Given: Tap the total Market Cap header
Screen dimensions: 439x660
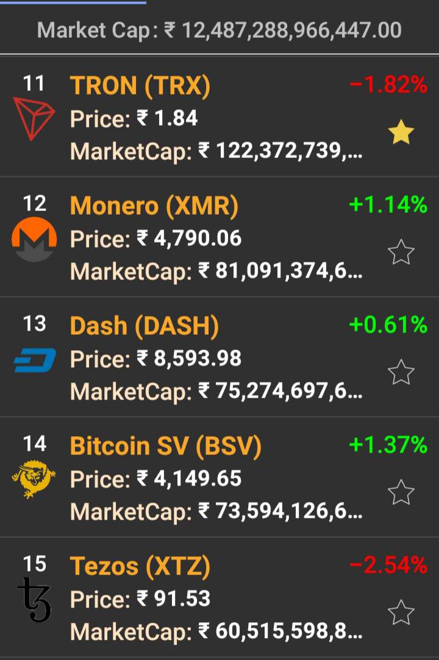Looking at the screenshot, I should 220,29.
